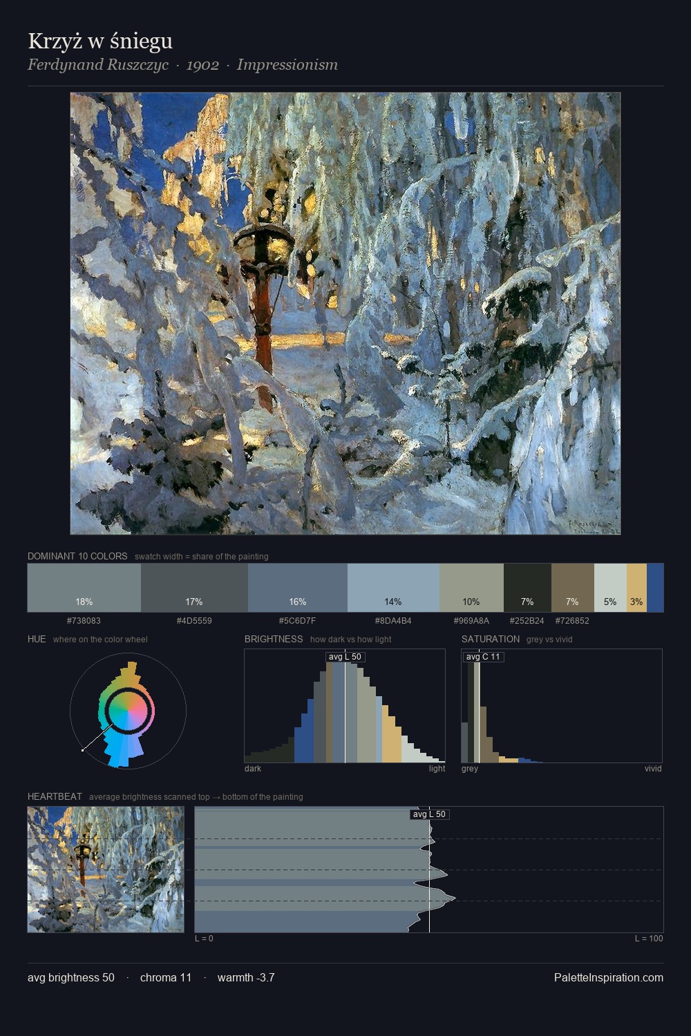Click 'warmth -3.7' in the footer

click(x=246, y=977)
